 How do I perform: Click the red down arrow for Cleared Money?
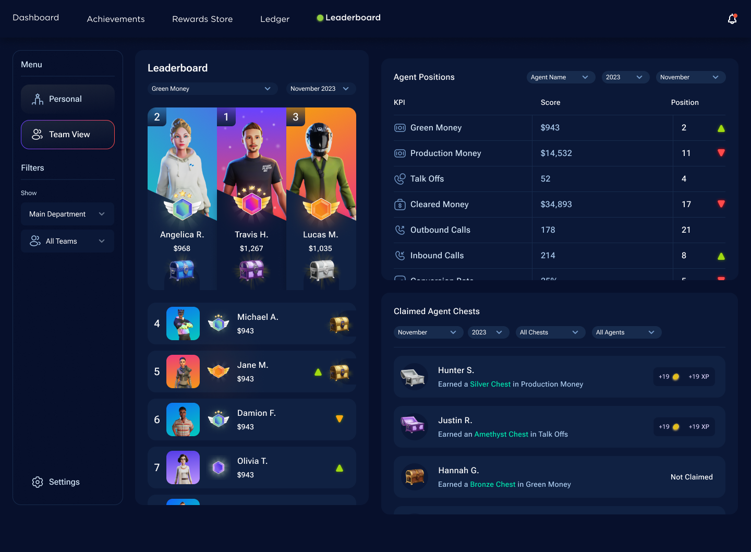click(x=721, y=204)
